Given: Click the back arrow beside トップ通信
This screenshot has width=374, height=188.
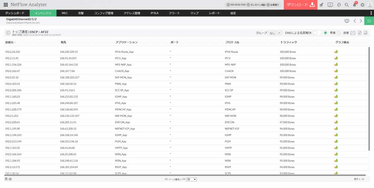Looking at the screenshot, I should pyautogui.click(x=8, y=33).
